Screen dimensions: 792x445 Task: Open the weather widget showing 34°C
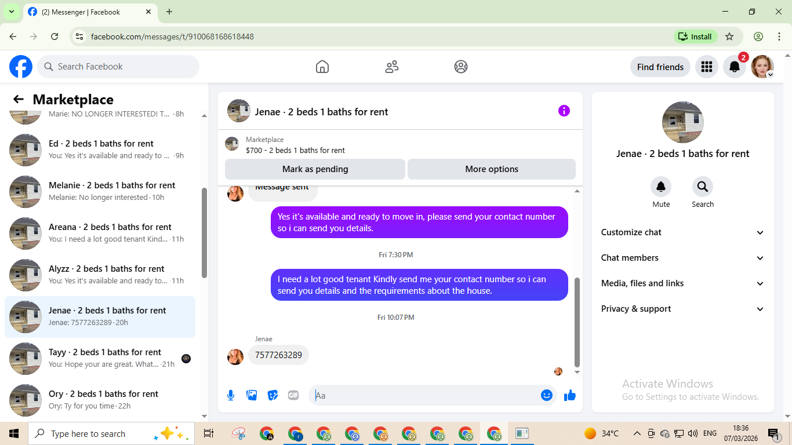(601, 433)
